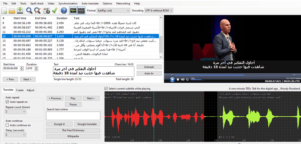Image resolution: width=301 pixels, height=144 pixels.
Task: Toggle Auto continue on checkbox
Action: pos(7,125)
